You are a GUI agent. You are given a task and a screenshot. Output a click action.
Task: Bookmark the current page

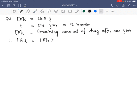19,5
